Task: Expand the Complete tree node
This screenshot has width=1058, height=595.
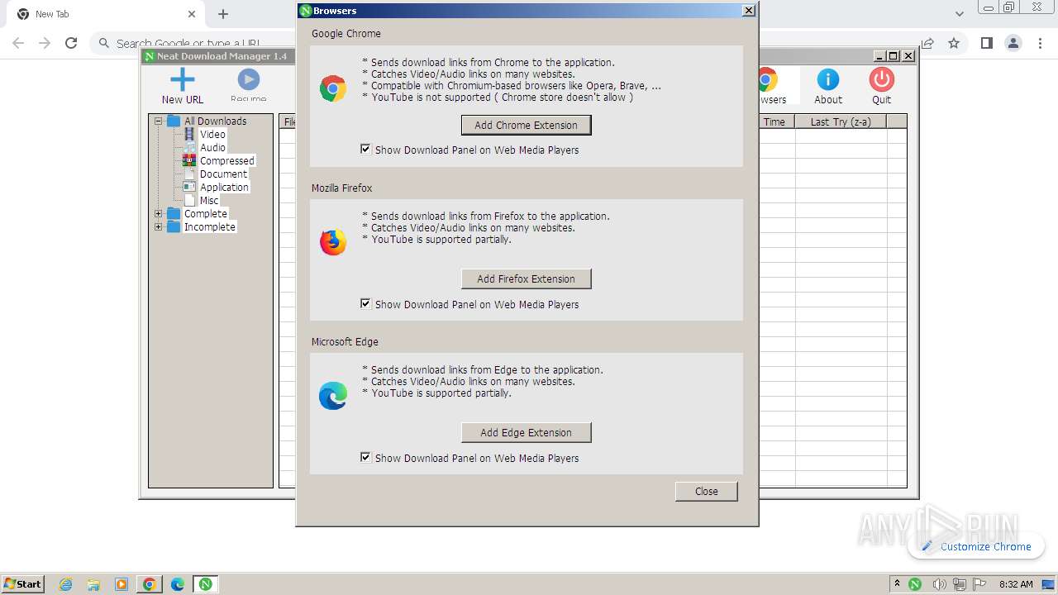Action: click(x=158, y=213)
